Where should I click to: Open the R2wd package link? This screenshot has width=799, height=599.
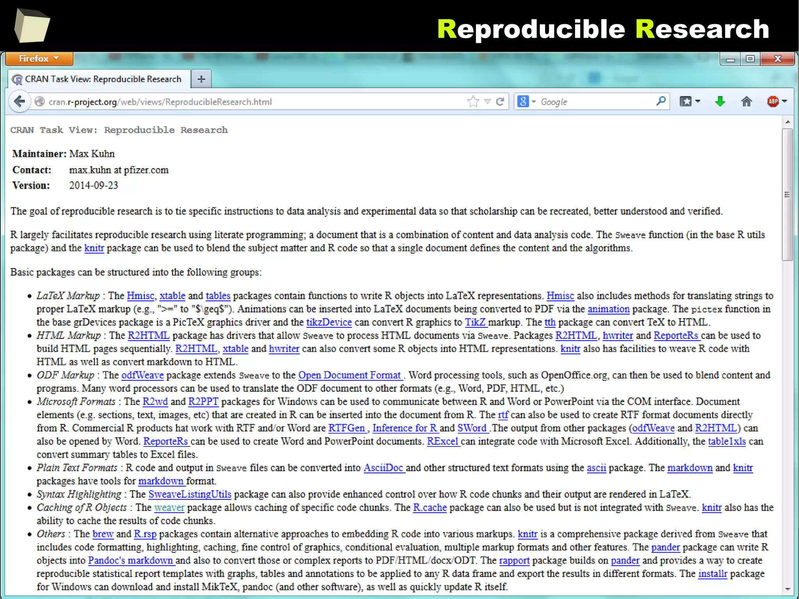click(155, 402)
